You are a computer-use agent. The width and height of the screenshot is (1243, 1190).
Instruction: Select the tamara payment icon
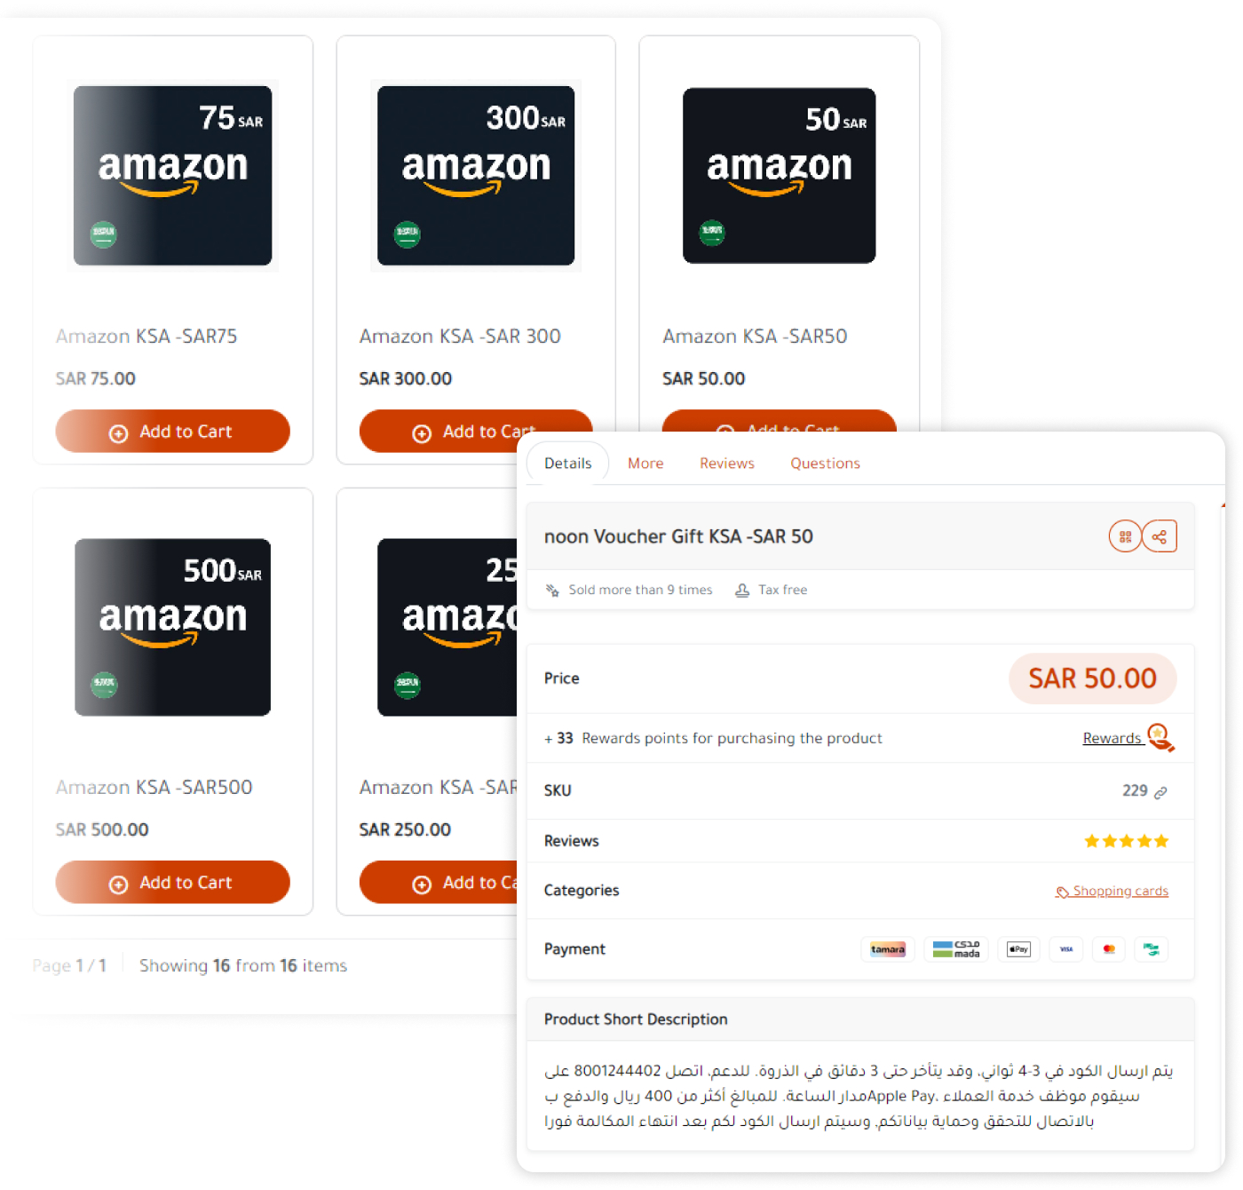[x=888, y=949]
